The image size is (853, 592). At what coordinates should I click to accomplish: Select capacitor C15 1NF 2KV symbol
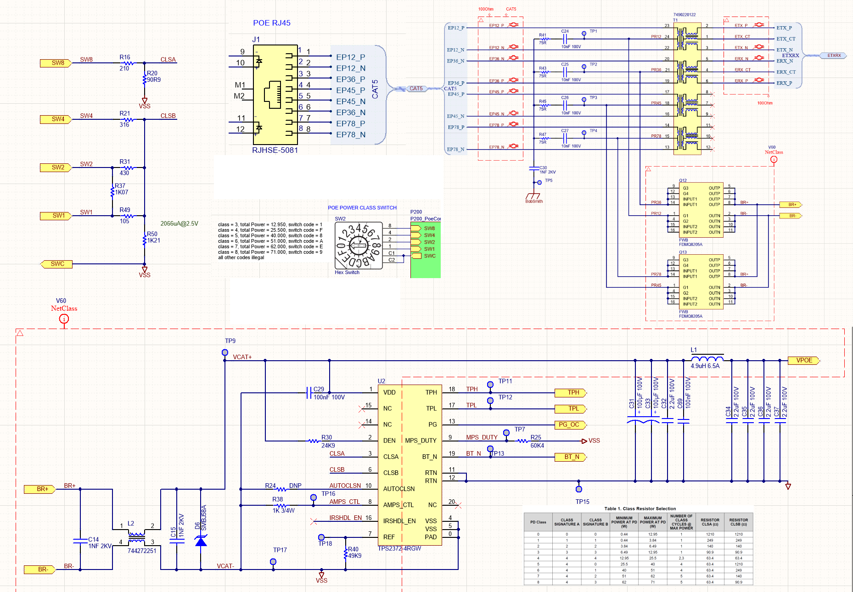(x=177, y=541)
